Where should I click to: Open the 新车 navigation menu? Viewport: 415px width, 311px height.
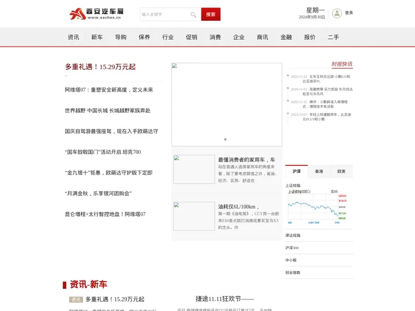pos(97,37)
